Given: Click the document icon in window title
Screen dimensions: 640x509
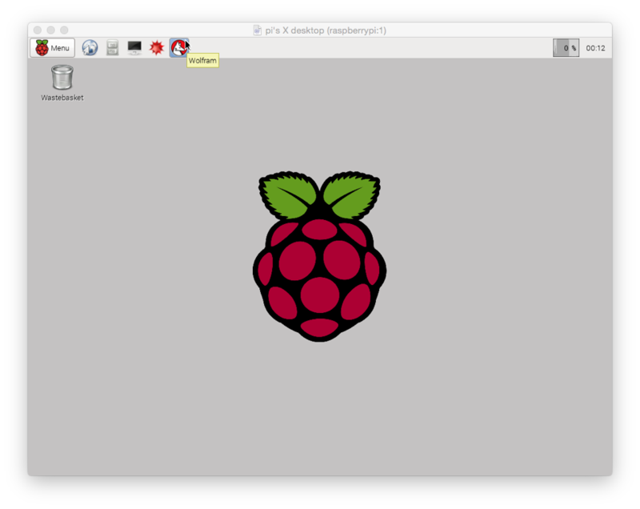Looking at the screenshot, I should point(257,30).
